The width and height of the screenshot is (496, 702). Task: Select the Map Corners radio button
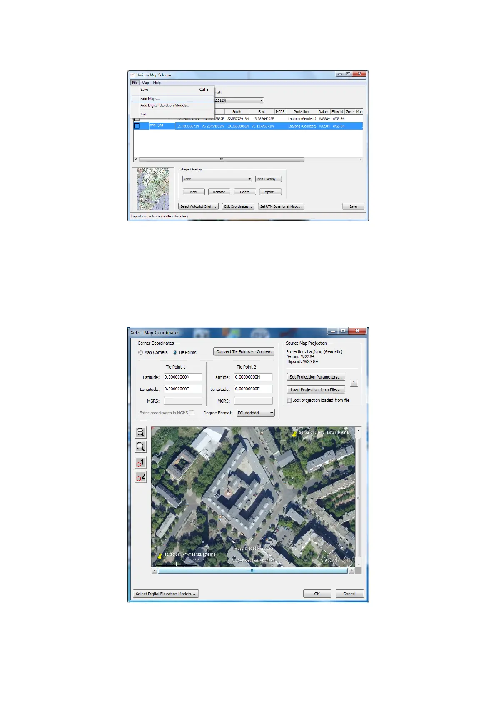(x=141, y=353)
